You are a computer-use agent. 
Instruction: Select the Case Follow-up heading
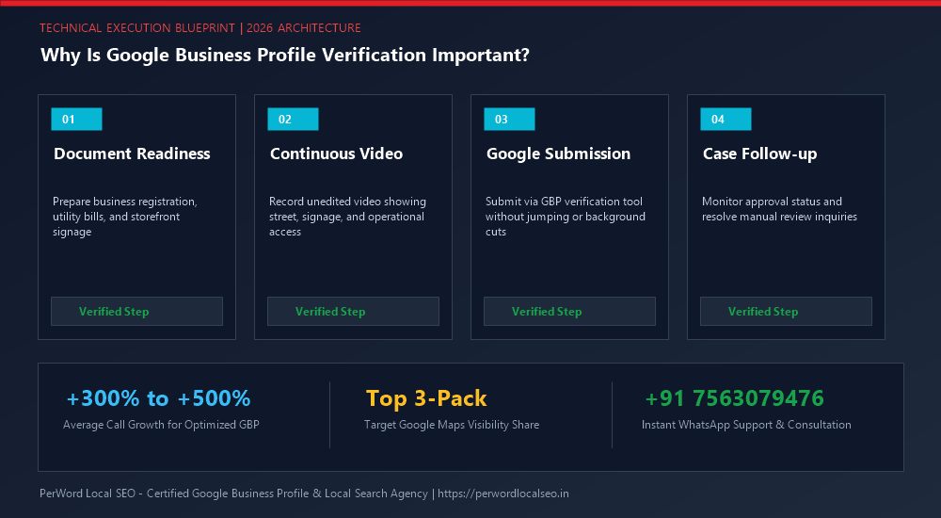tap(759, 154)
